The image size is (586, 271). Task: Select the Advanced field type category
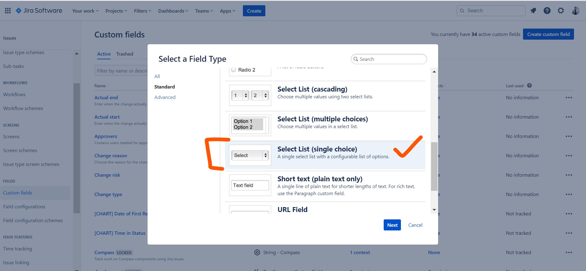165,97
